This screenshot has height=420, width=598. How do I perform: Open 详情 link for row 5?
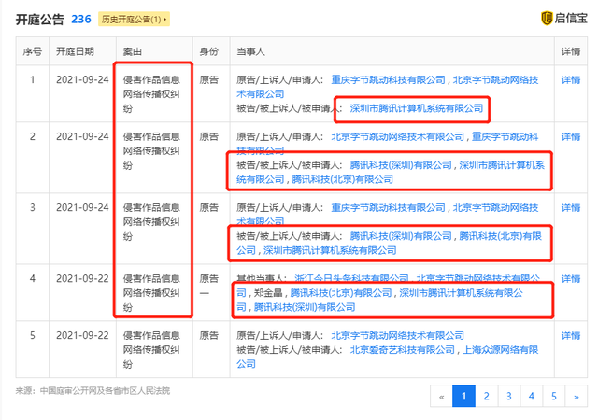pyautogui.click(x=571, y=335)
